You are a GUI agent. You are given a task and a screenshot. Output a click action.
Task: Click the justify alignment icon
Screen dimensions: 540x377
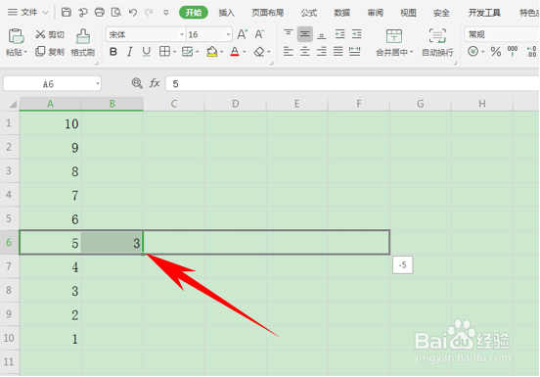[338, 52]
